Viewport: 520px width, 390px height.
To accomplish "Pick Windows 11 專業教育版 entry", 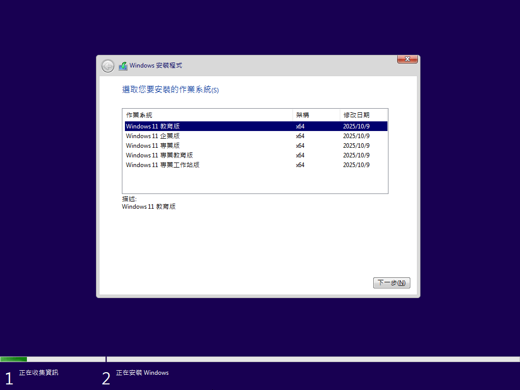I will tap(159, 155).
